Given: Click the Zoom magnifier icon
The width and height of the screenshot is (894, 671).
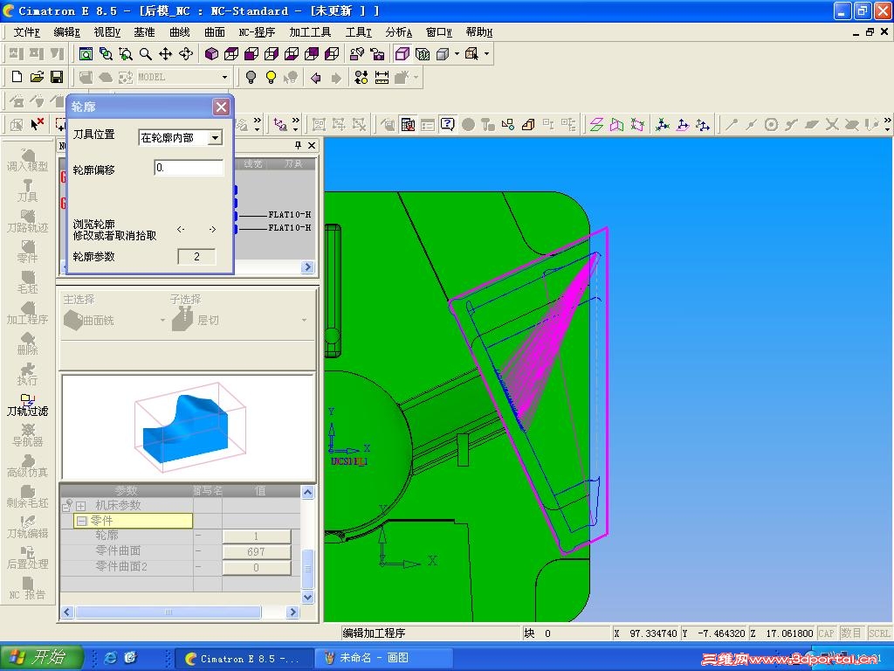Looking at the screenshot, I should pos(146,53).
